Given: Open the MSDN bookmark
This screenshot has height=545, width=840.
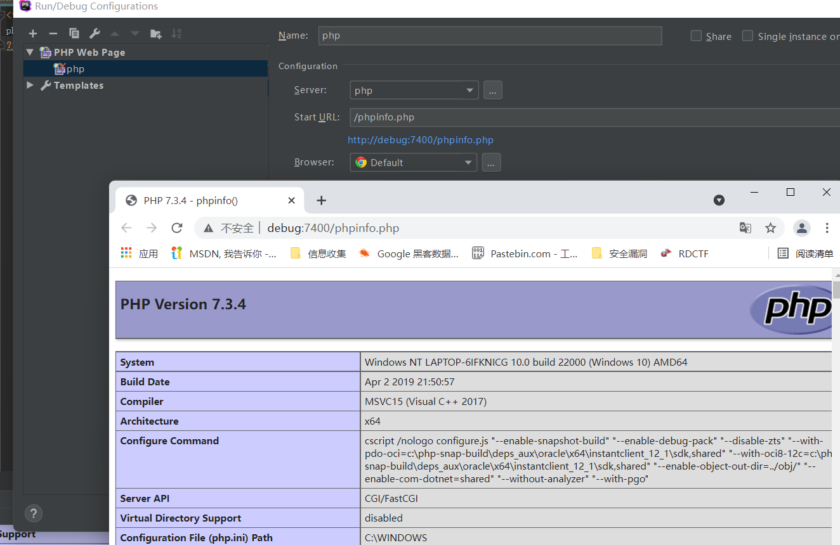Looking at the screenshot, I should pyautogui.click(x=224, y=253).
